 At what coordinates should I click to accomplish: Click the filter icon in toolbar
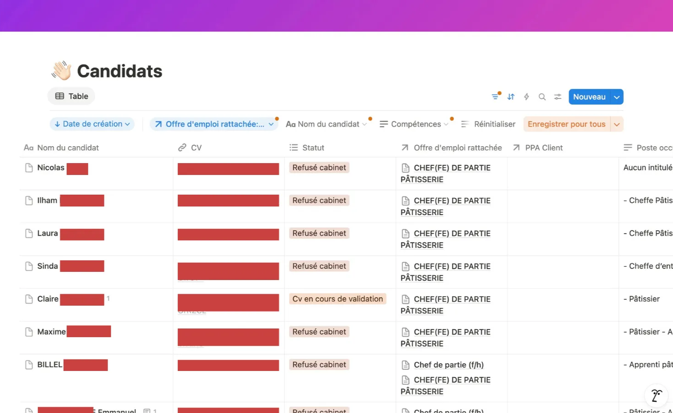495,97
